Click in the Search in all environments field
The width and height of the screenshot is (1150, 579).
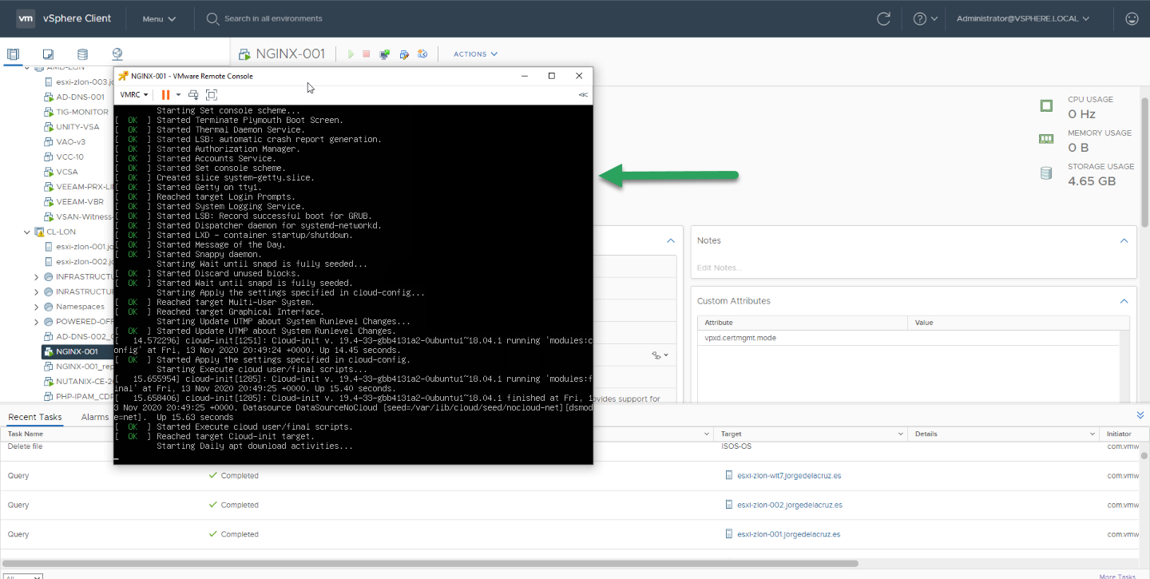pyautogui.click(x=274, y=18)
